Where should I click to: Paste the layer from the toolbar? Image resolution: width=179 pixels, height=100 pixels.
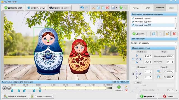(103, 8)
